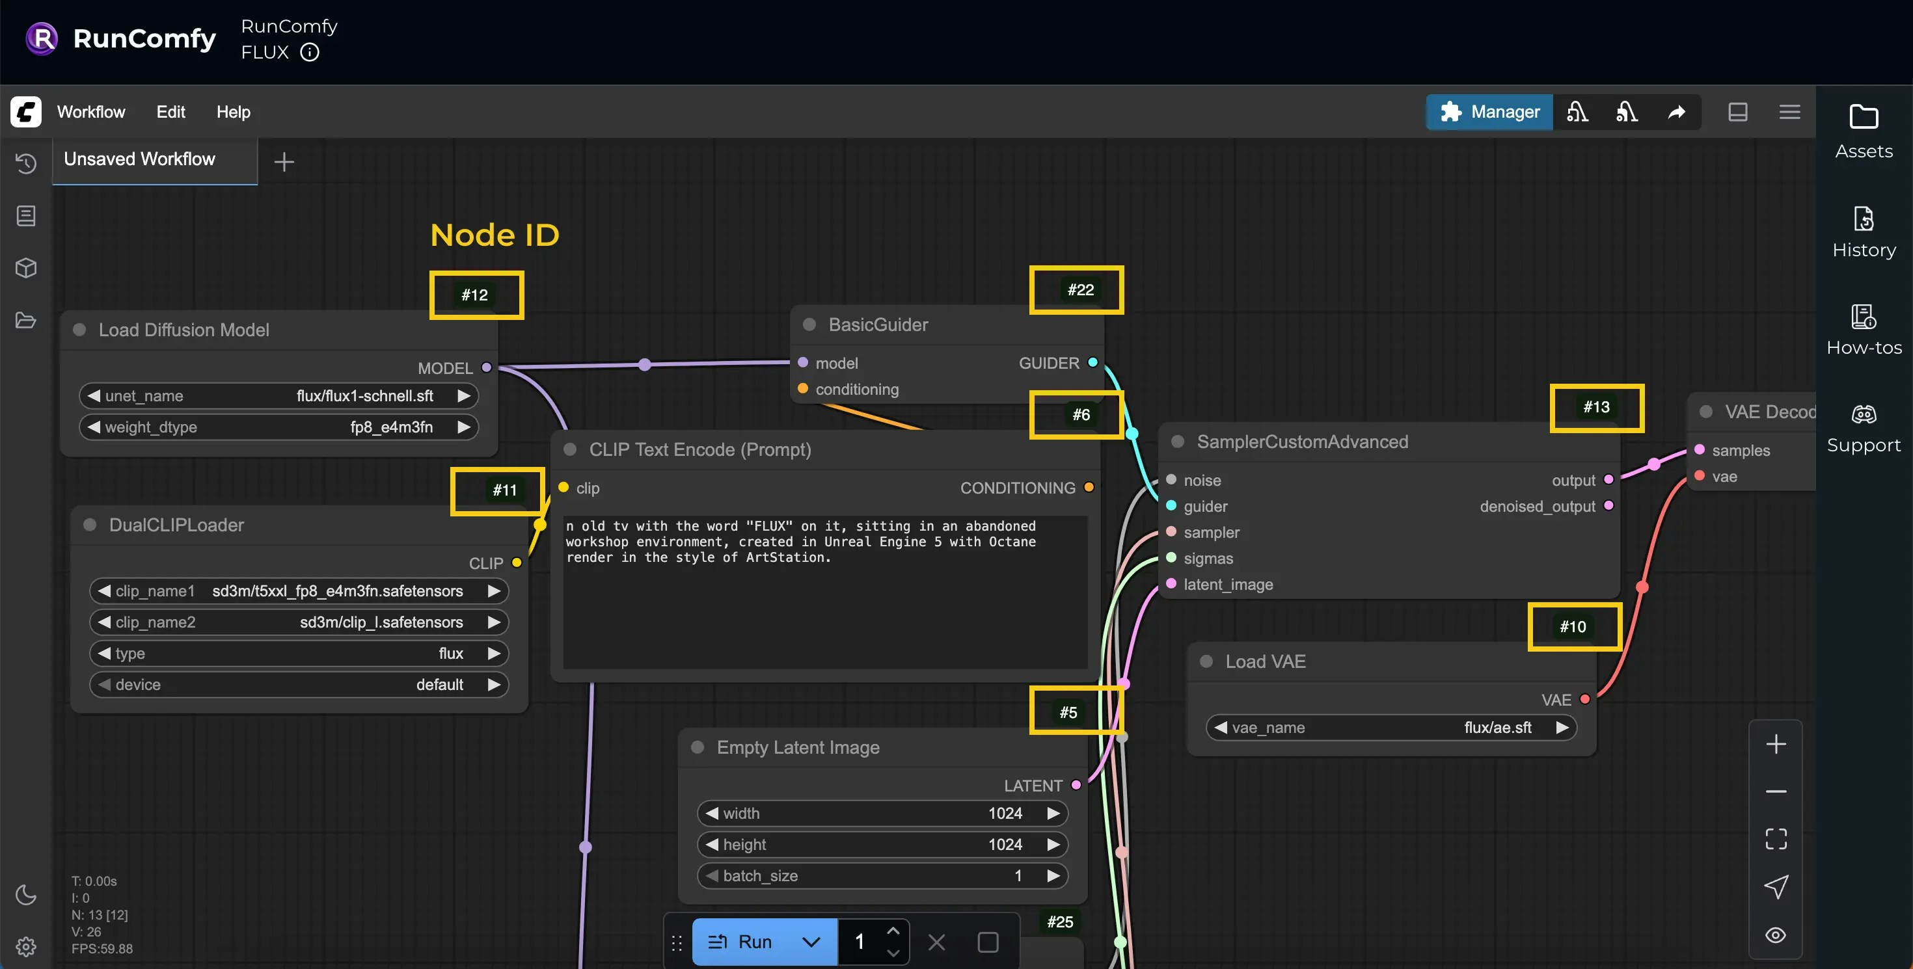
Task: Toggle dark theme moon icon
Action: pyautogui.click(x=26, y=894)
